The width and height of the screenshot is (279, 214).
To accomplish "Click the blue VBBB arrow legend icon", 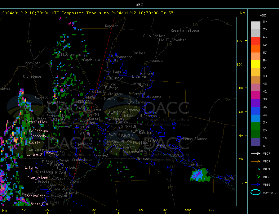I will pos(255,184).
